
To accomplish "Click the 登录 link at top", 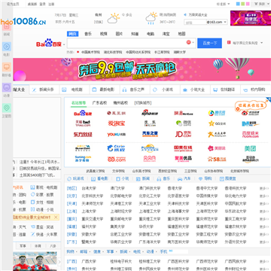I will click(x=42, y=4).
